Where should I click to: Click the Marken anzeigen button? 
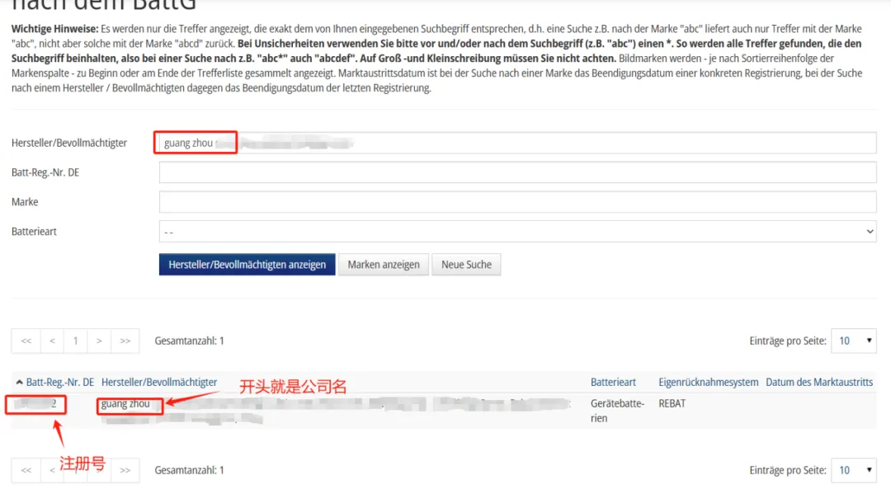pyautogui.click(x=384, y=265)
